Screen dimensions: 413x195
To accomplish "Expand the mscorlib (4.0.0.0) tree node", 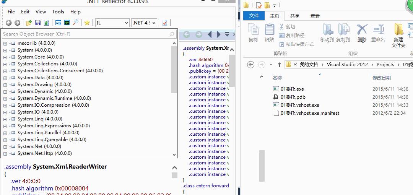I will click(x=5, y=43).
